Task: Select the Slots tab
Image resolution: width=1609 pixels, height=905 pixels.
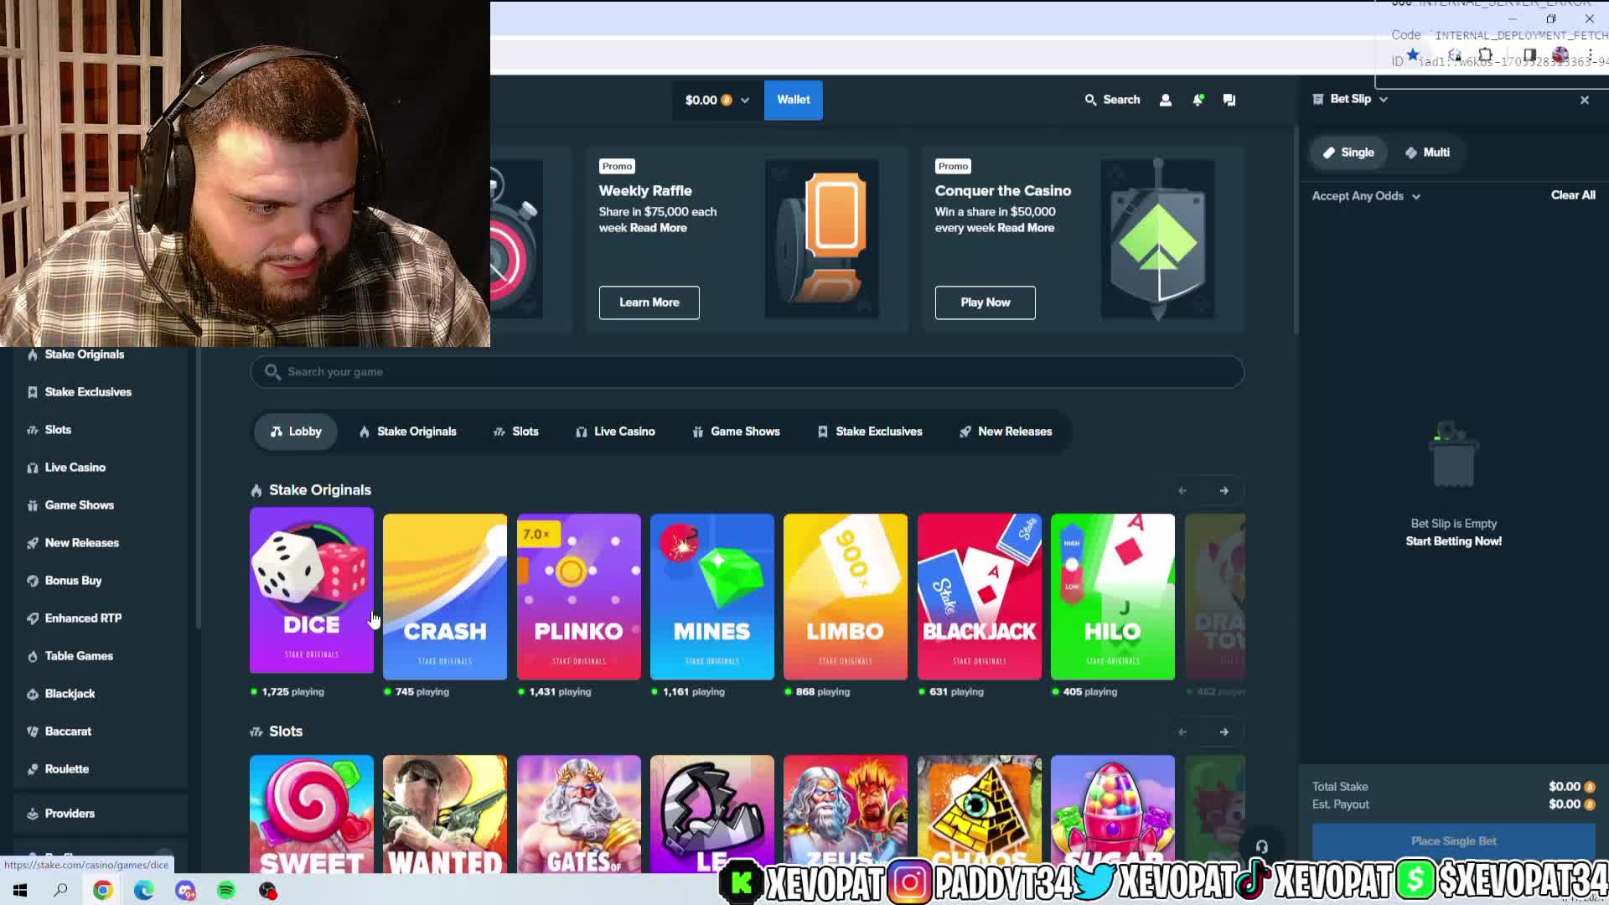Action: pos(515,432)
